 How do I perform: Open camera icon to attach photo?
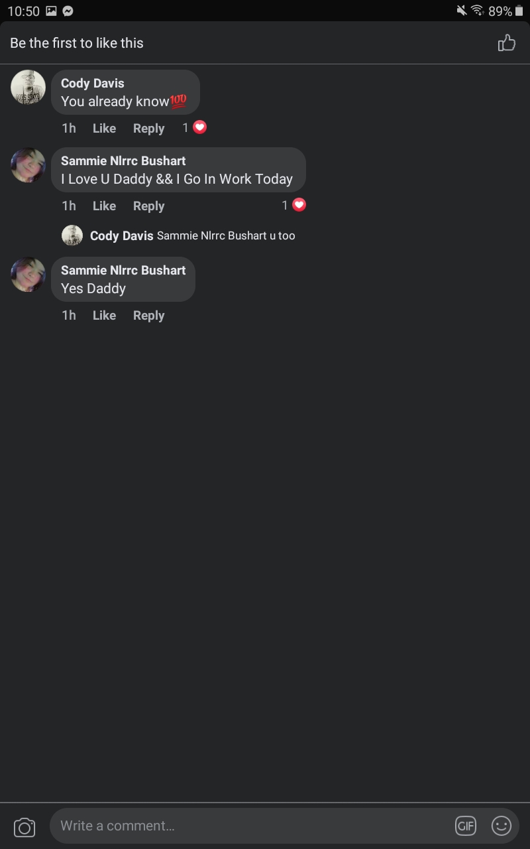(x=25, y=827)
